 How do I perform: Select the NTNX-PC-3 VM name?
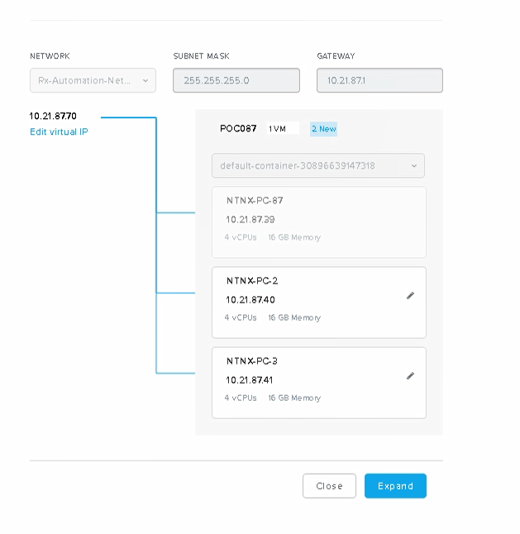click(252, 361)
